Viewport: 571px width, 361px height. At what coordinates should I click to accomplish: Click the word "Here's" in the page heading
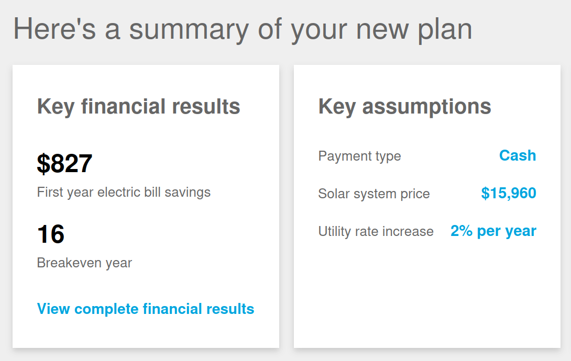54,29
